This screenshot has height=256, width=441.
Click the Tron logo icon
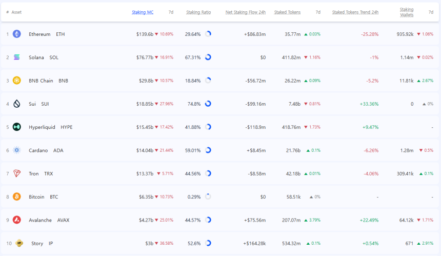[x=17, y=173]
